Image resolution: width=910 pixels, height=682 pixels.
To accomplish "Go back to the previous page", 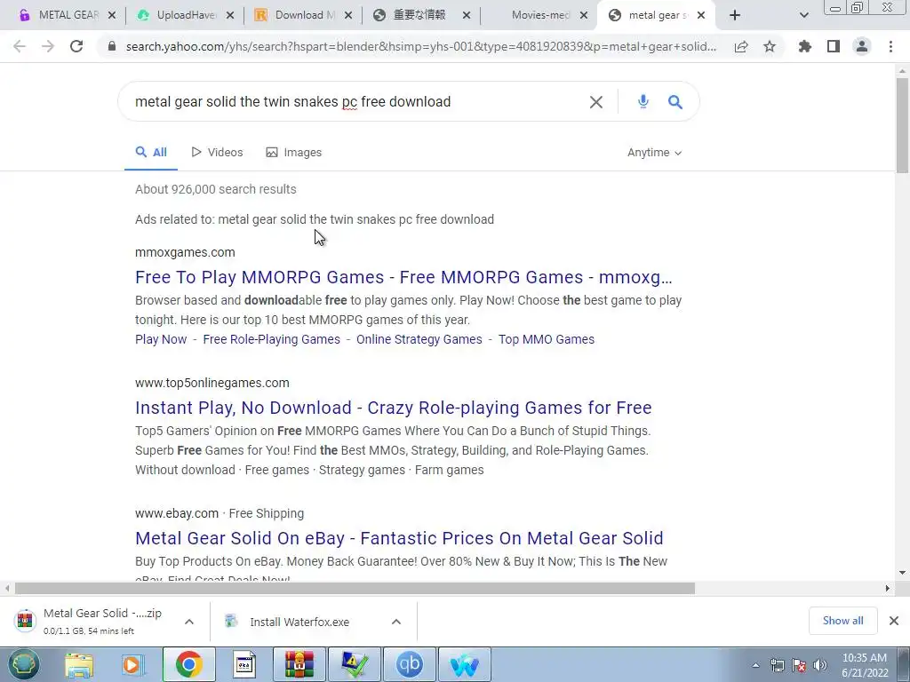I will 20,46.
